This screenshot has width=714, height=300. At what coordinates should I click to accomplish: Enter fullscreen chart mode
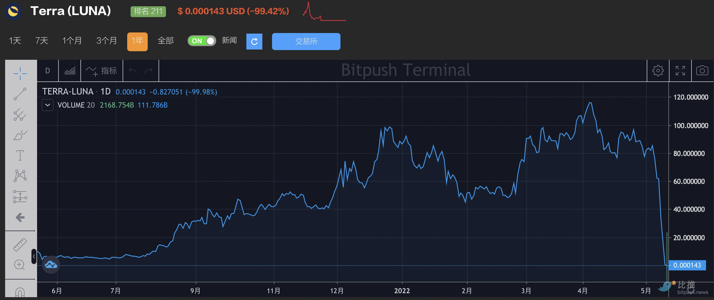680,71
